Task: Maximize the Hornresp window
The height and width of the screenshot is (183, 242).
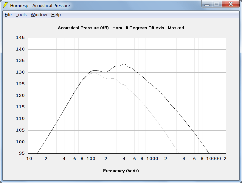Action: pyautogui.click(x=217, y=4)
